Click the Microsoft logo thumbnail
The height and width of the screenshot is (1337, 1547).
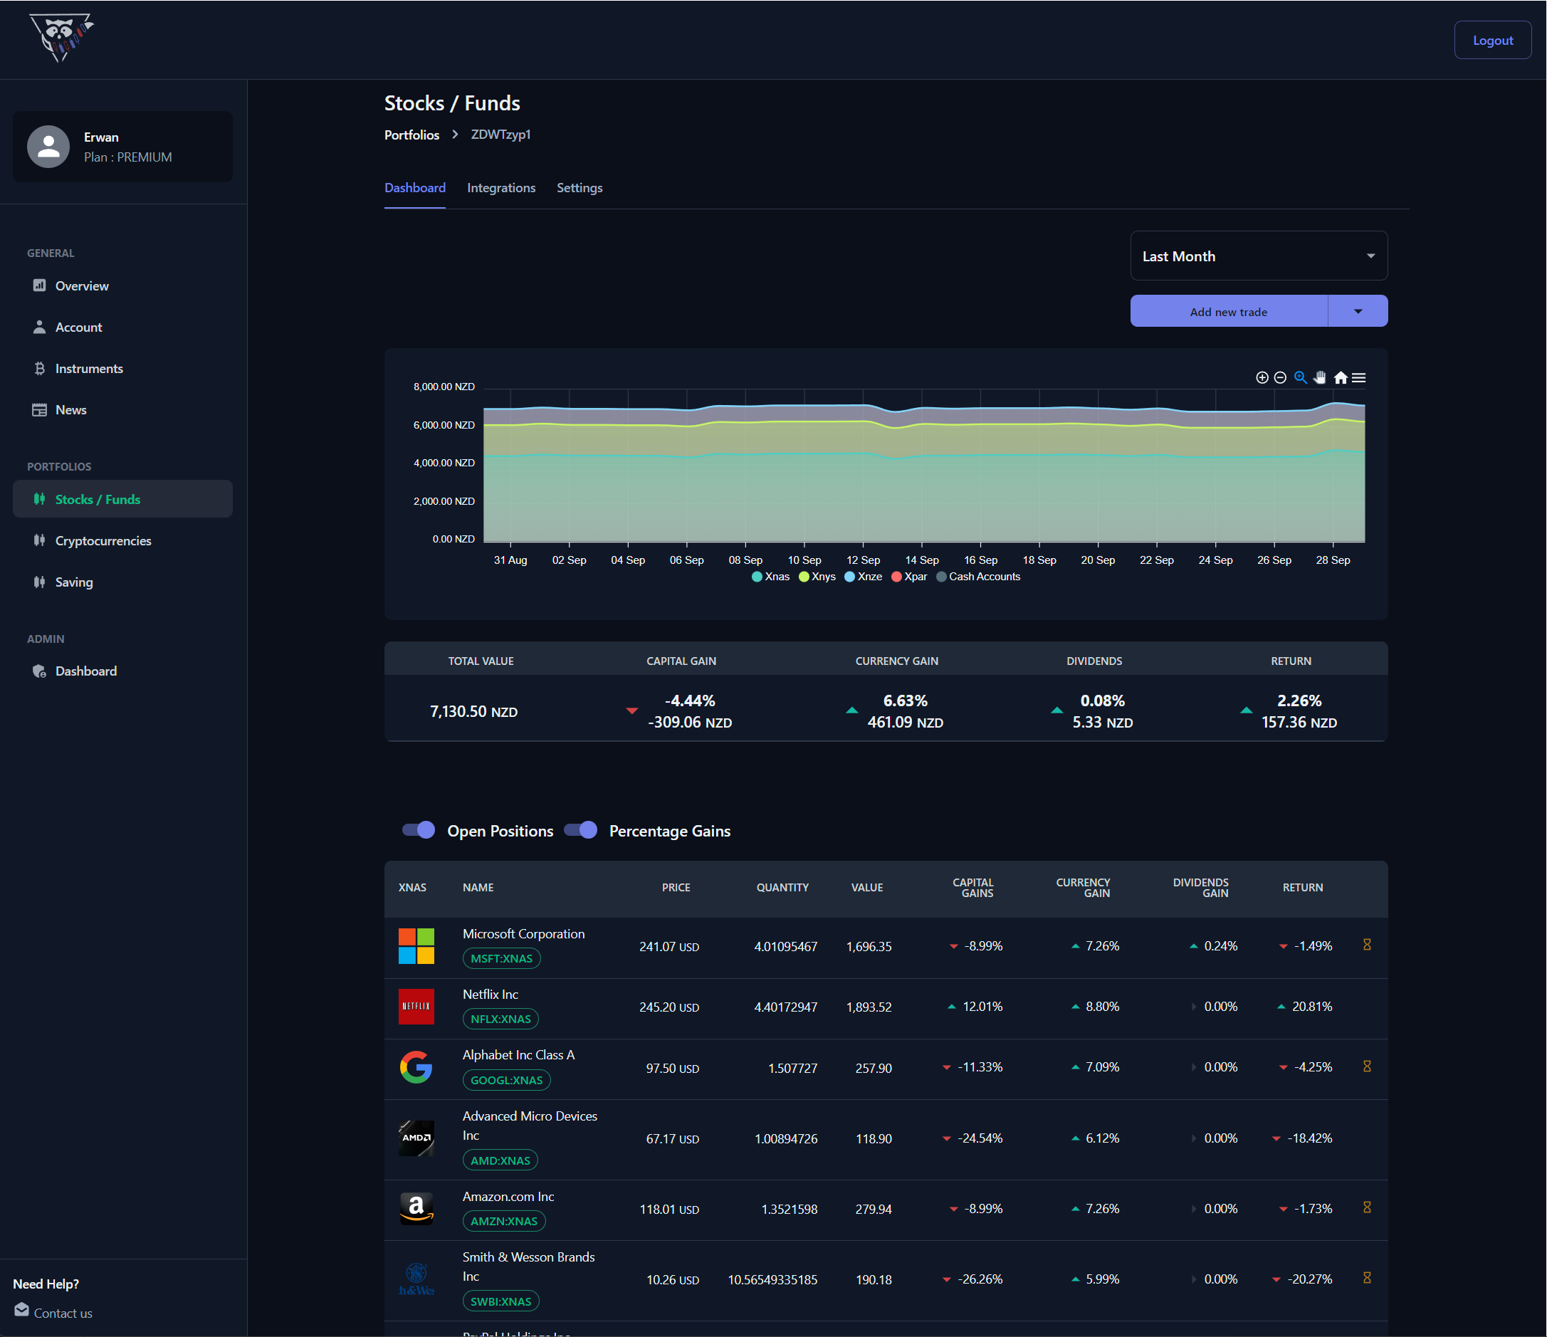416,946
